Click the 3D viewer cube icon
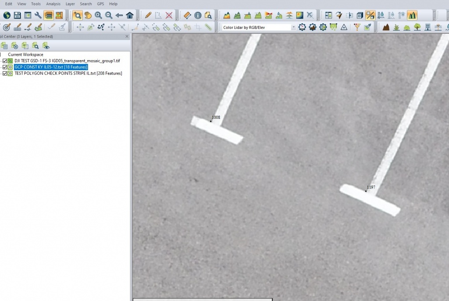Image resolution: width=449 pixels, height=301 pixels. 360,15
